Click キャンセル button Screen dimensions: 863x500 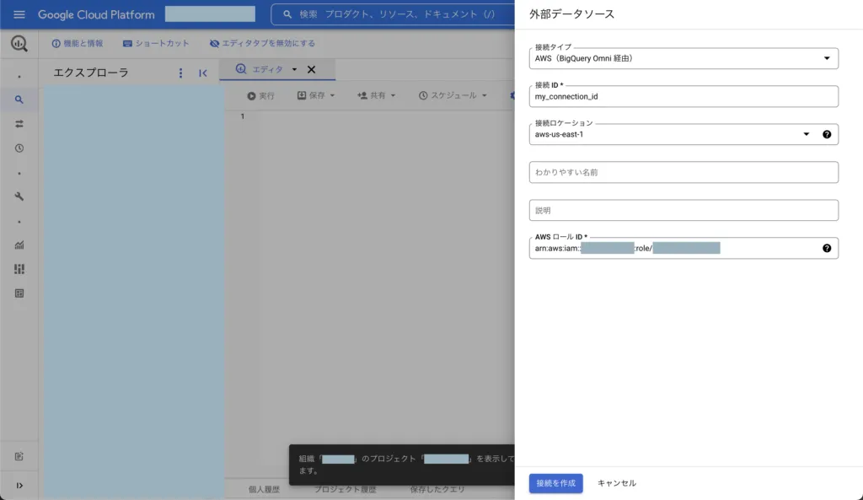coord(616,483)
